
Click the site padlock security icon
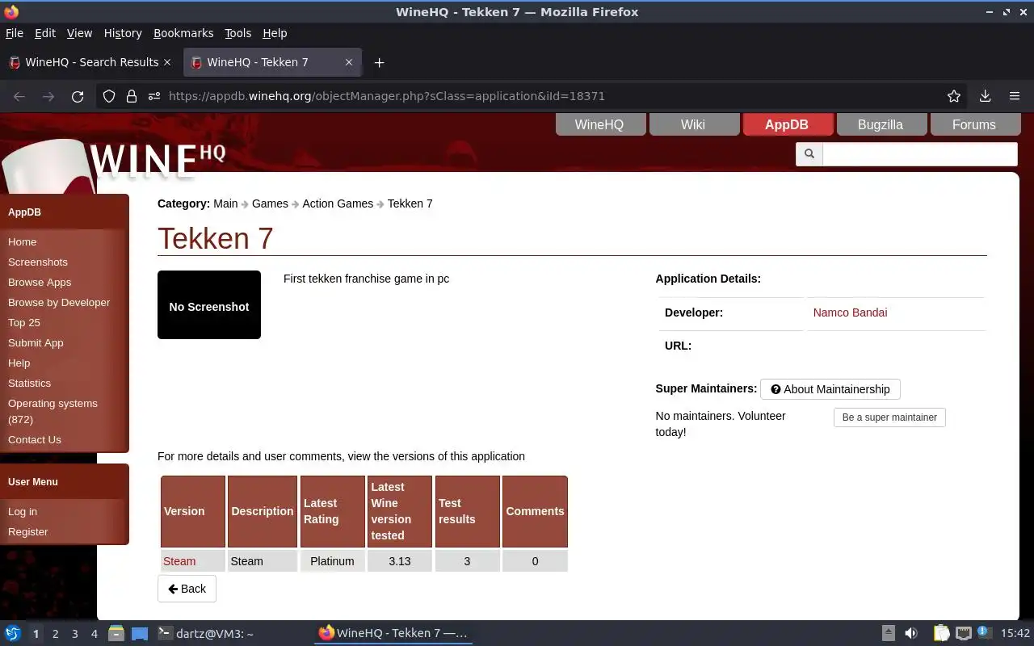pos(132,96)
